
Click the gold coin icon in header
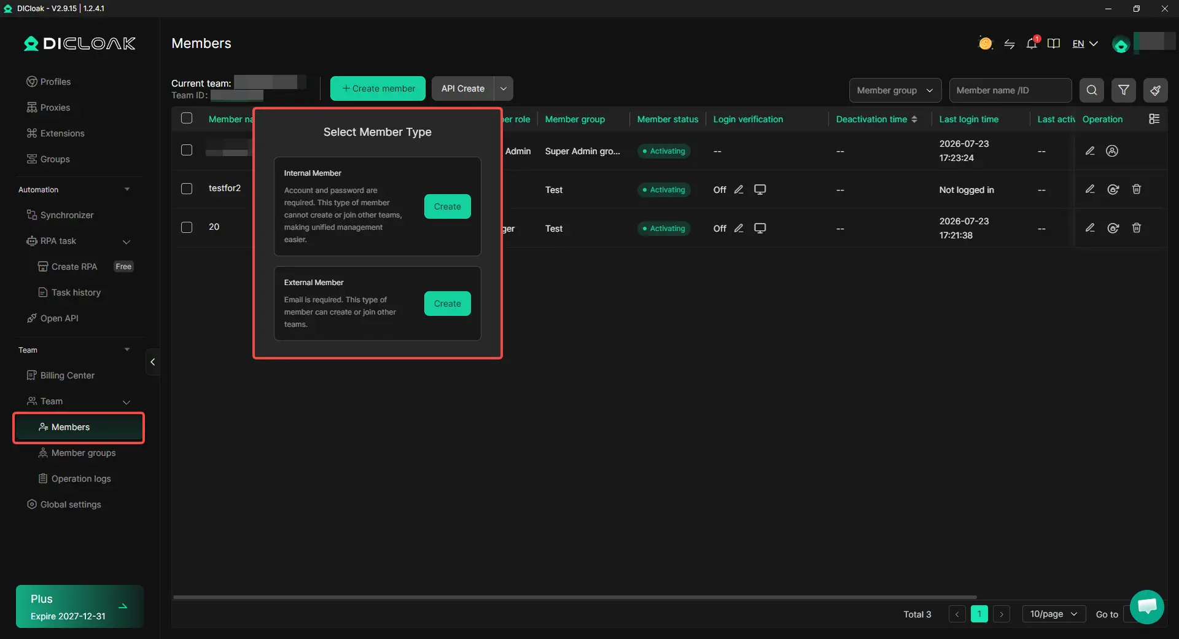tap(985, 44)
